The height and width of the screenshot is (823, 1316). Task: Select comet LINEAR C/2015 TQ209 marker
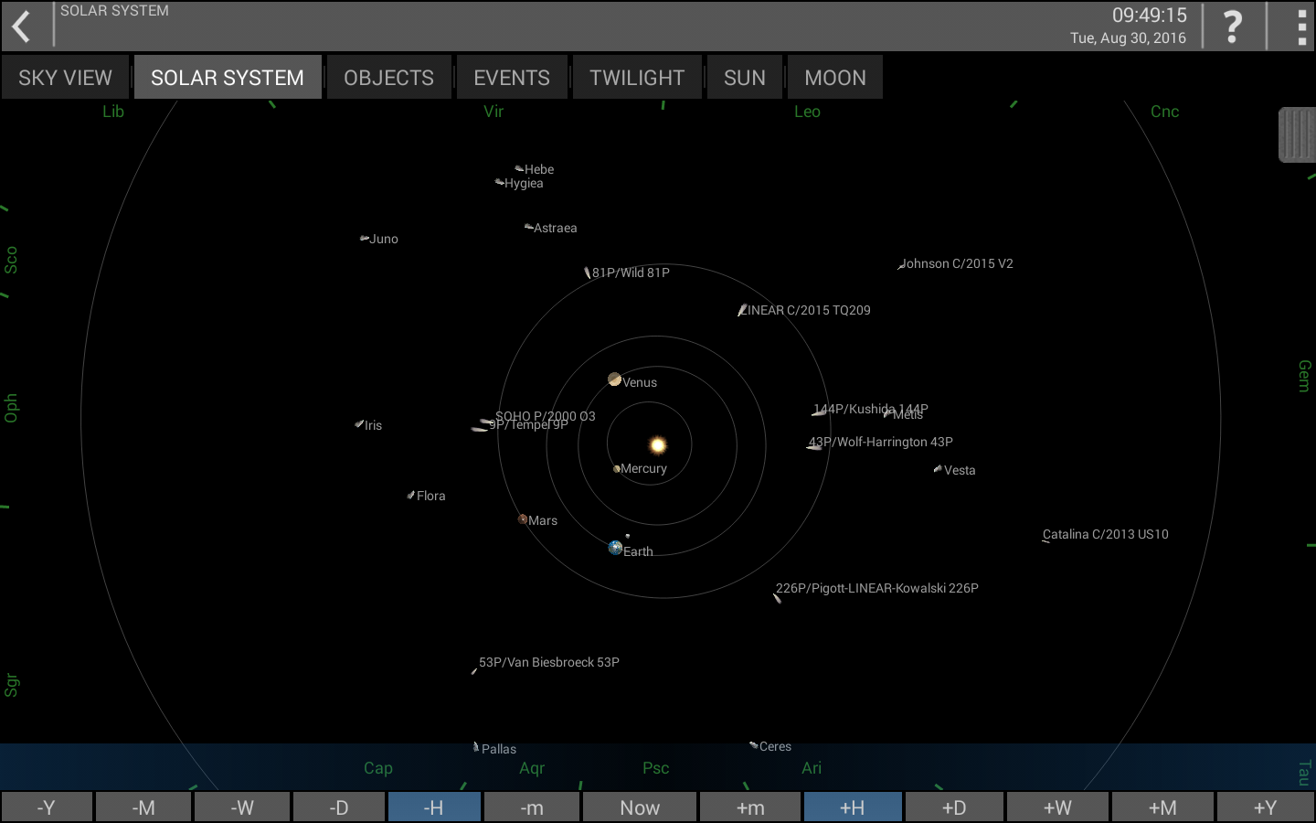point(742,311)
